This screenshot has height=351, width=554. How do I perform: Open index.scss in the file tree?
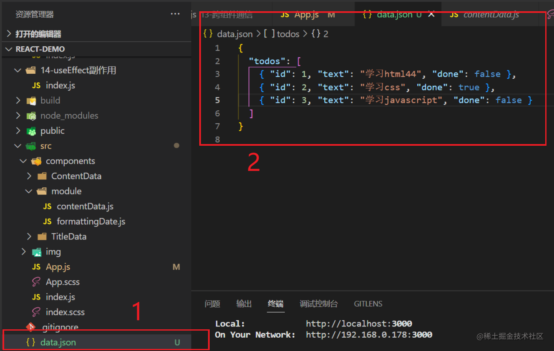(65, 312)
